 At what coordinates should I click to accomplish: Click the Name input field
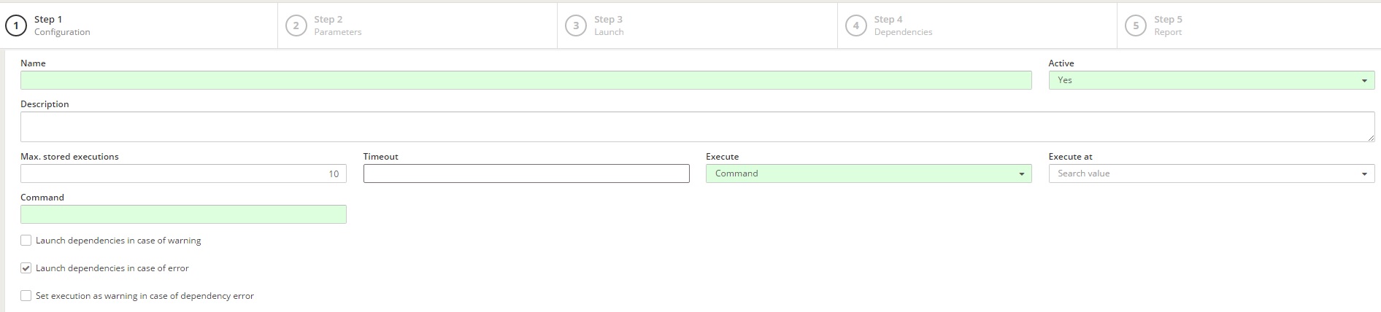pyautogui.click(x=526, y=80)
